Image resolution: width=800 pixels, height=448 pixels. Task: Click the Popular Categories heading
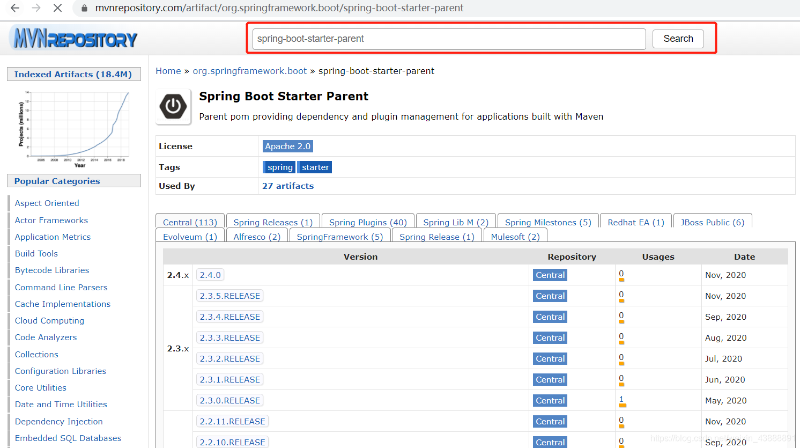coord(73,181)
